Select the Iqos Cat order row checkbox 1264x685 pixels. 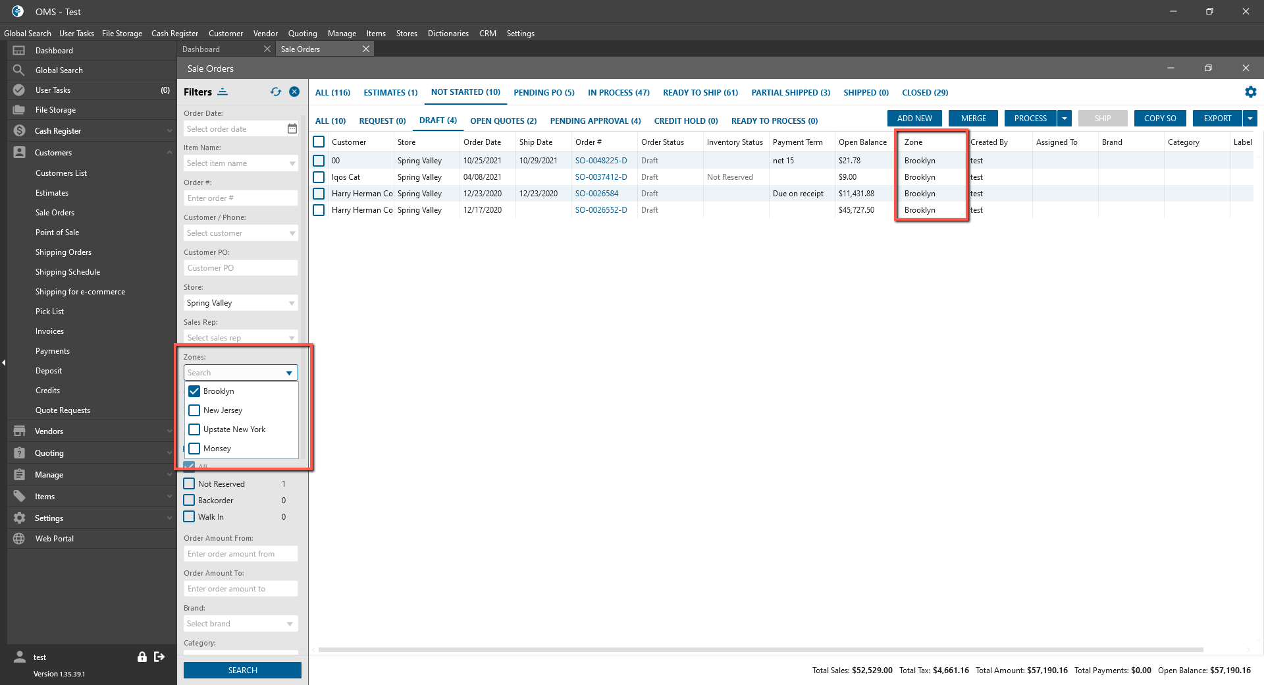319,177
